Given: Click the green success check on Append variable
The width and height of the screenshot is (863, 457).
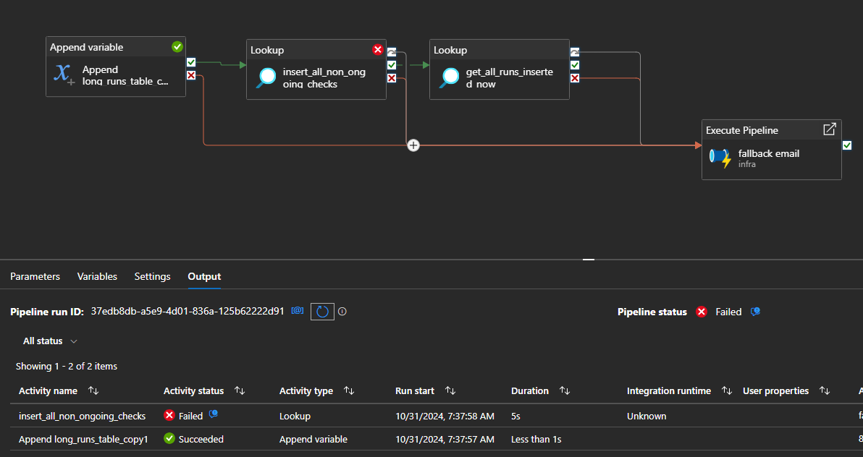Looking at the screenshot, I should click(x=177, y=46).
